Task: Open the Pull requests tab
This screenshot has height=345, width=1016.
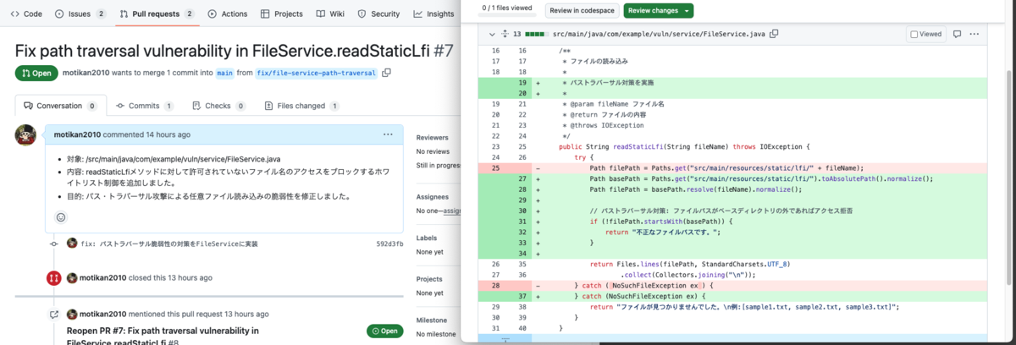Action: point(157,14)
